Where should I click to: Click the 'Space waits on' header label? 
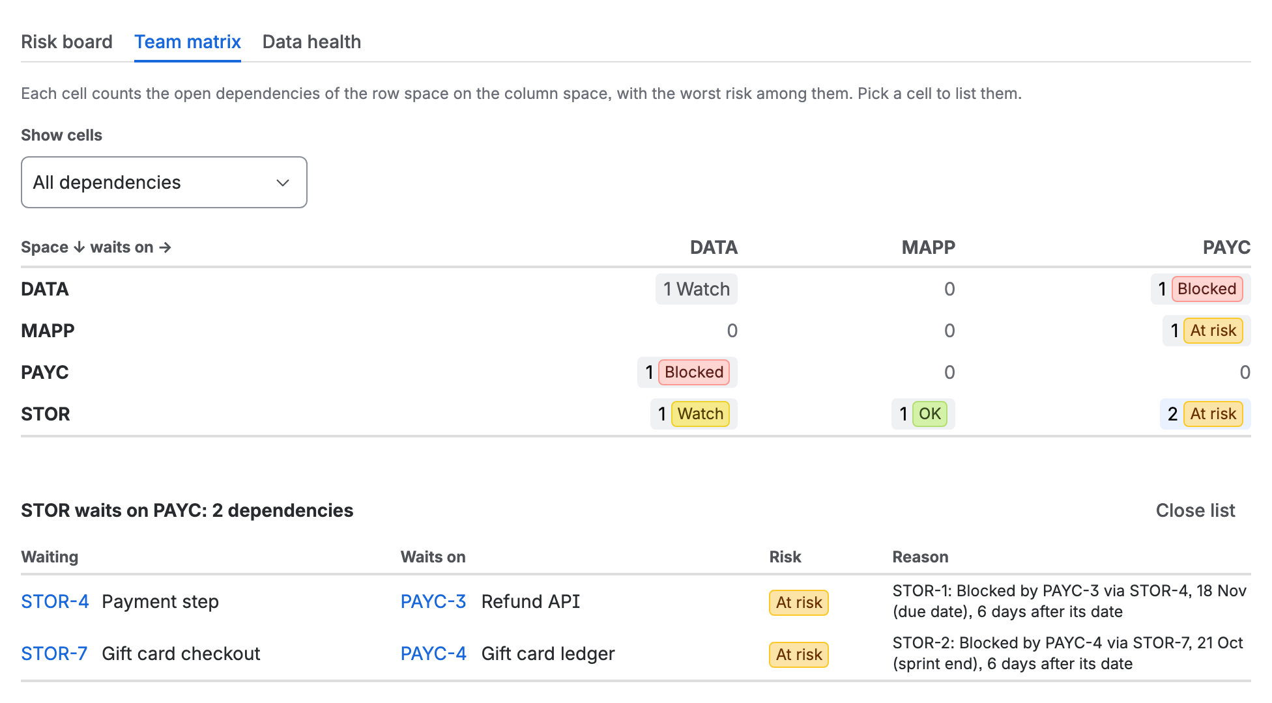(96, 247)
